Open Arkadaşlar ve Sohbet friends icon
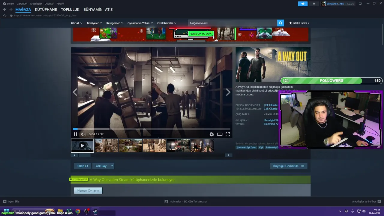 379,201
